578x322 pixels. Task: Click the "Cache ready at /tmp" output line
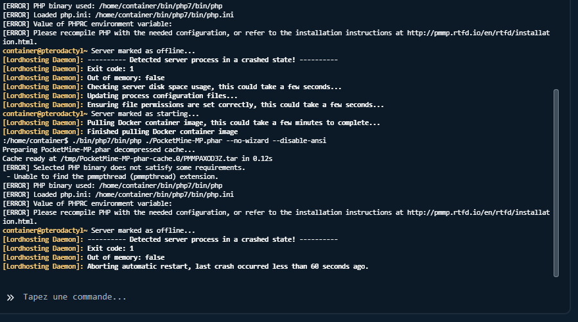(x=137, y=158)
